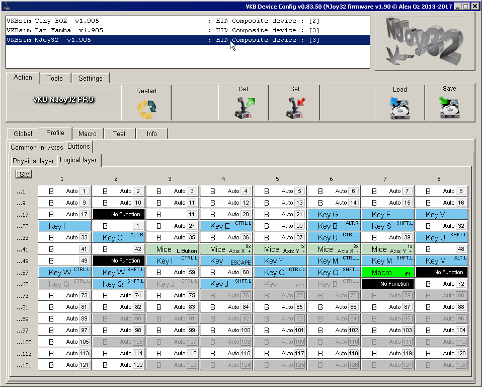
Task: Select the Logical layer tab
Action: (x=78, y=160)
